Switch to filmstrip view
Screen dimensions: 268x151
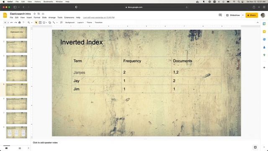click(7, 148)
